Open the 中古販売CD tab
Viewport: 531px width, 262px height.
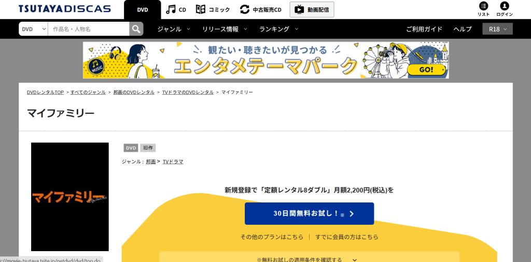pos(261,9)
